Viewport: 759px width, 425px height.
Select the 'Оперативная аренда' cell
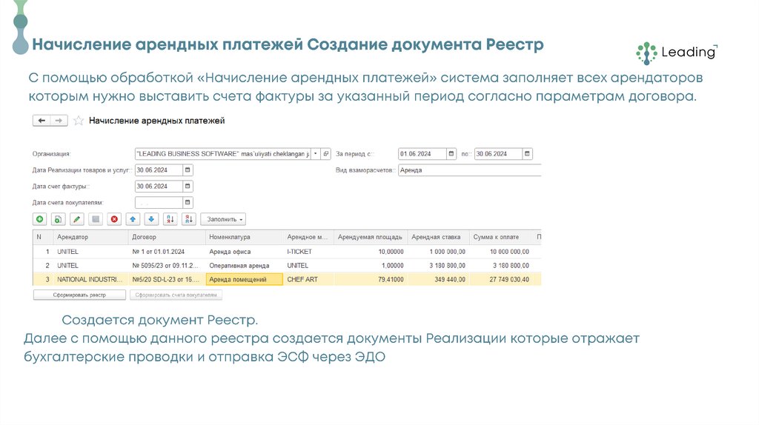click(244, 266)
